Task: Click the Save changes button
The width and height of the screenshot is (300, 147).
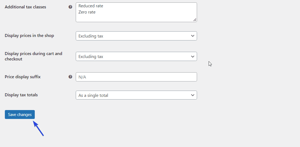Action: (x=20, y=114)
